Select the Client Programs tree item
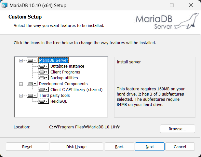The image size is (201, 157). (x=65, y=72)
